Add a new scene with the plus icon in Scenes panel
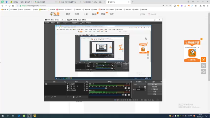 click(x=46, y=97)
